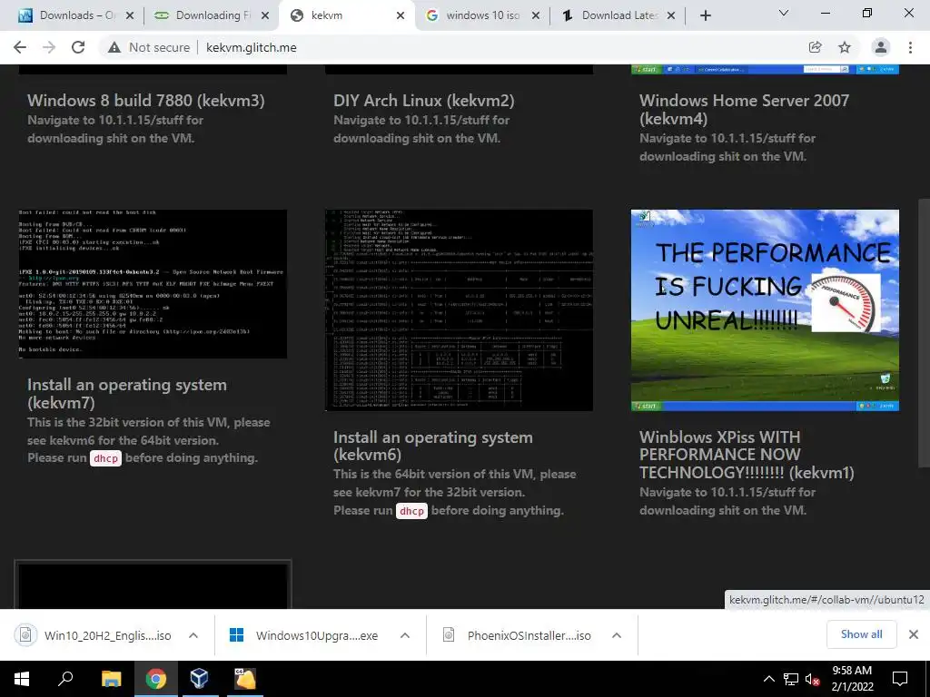The width and height of the screenshot is (930, 697).
Task: Open Install an operating system (kekvm6) title
Action: [x=433, y=446]
